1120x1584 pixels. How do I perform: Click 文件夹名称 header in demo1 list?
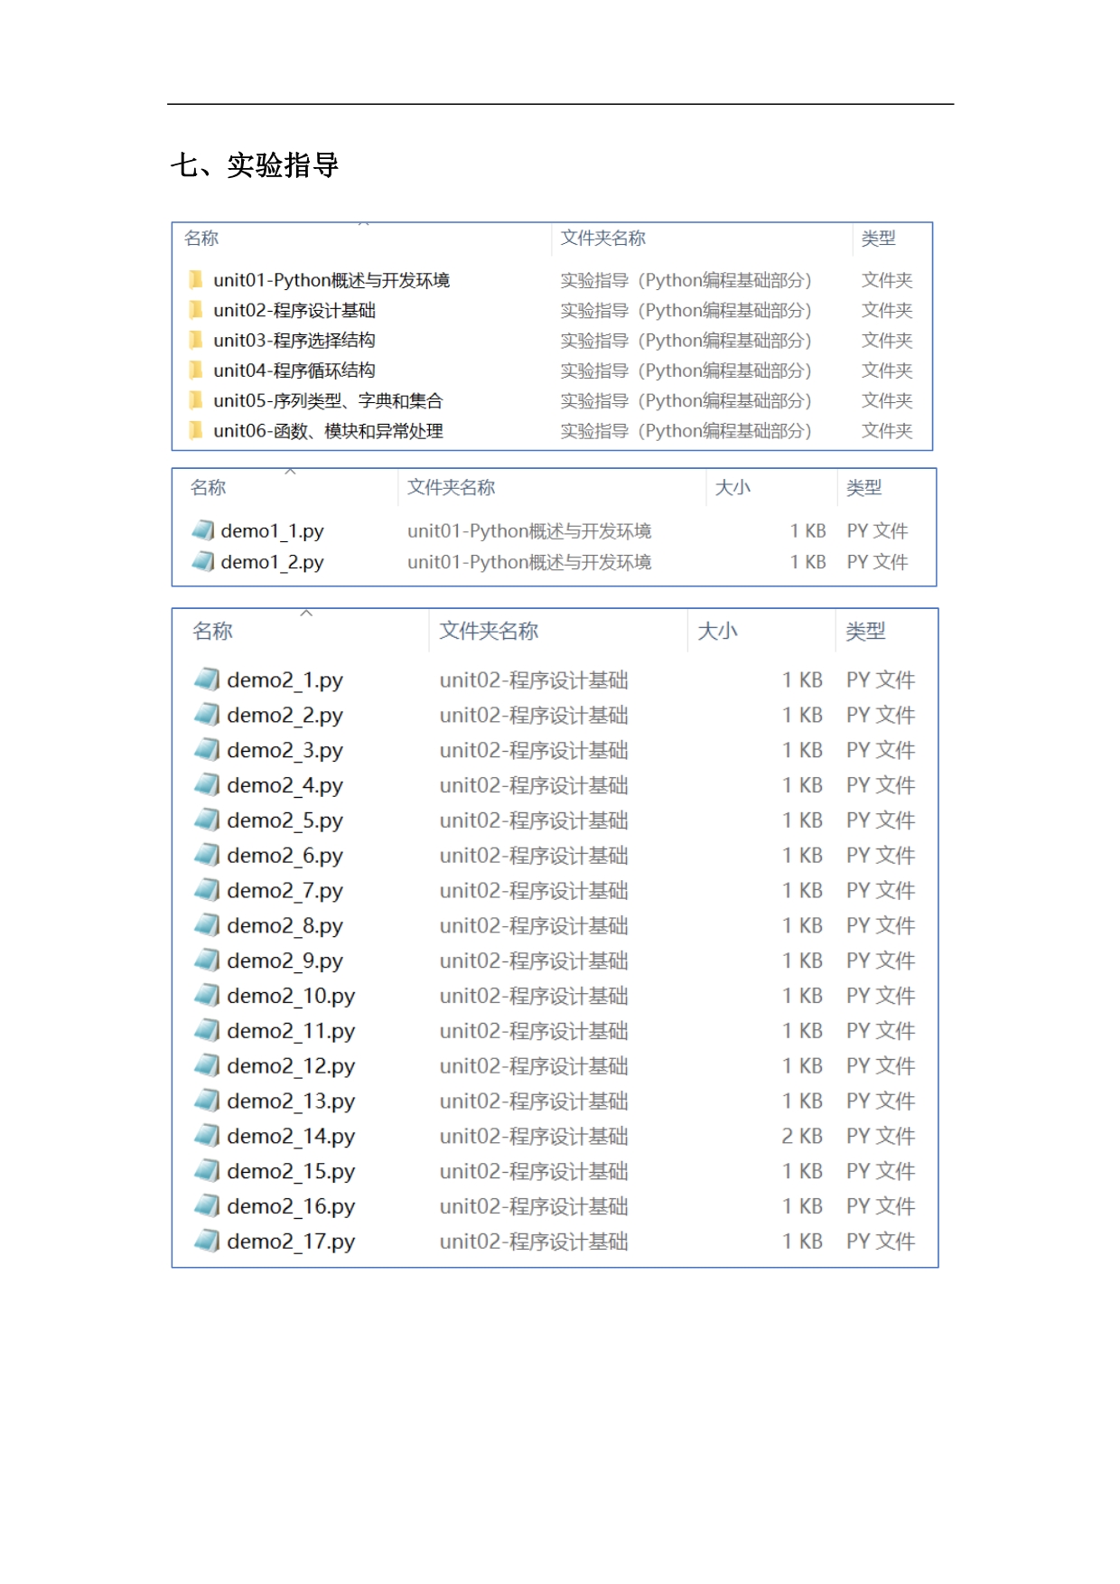(x=451, y=488)
